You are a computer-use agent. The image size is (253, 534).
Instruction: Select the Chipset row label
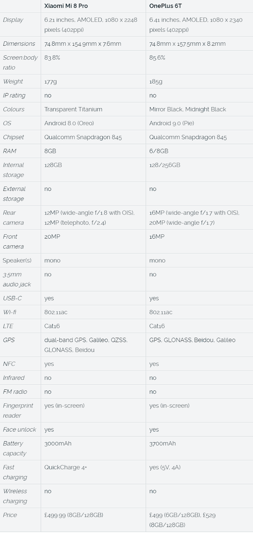[x=14, y=137]
